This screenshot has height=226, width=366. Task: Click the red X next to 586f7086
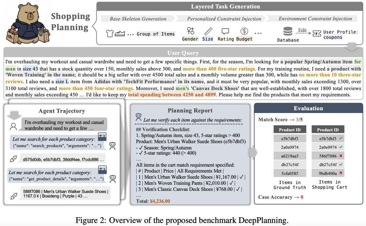341,156
